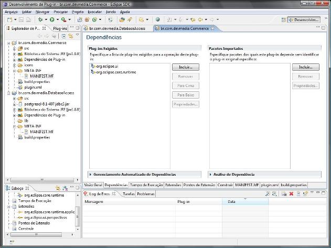331x248 pixels.
Task: Expand Análise de Dependência section
Action: pyautogui.click(x=210, y=175)
